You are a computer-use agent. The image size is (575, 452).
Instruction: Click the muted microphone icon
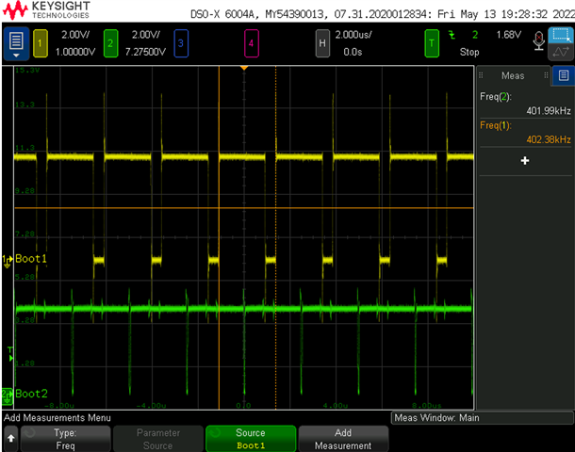point(538,41)
